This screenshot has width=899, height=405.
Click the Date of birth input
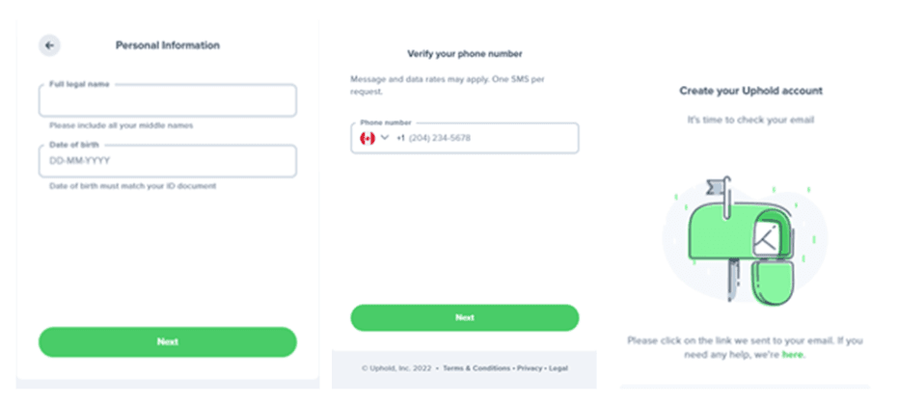[167, 161]
